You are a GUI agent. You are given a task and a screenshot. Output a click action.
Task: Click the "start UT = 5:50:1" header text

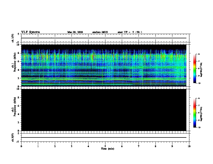coord(130,32)
